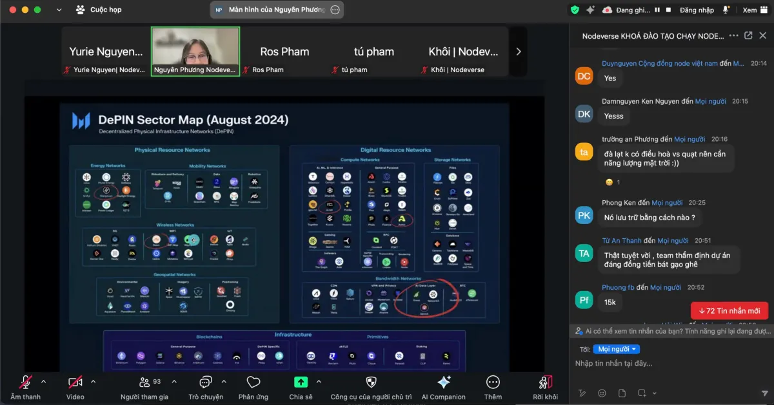Open the Phản ứng reactions menu
This screenshot has height=405, width=774.
[253, 388]
